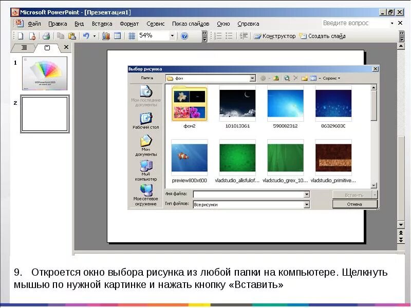Open the Окно menu
411x308 pixels.
pos(223,24)
